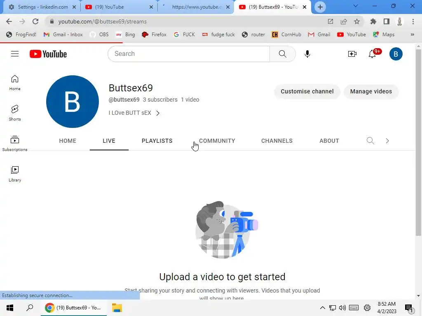This screenshot has width=422, height=316.
Task: Open File Explorer from the taskbar
Action: pos(117,308)
